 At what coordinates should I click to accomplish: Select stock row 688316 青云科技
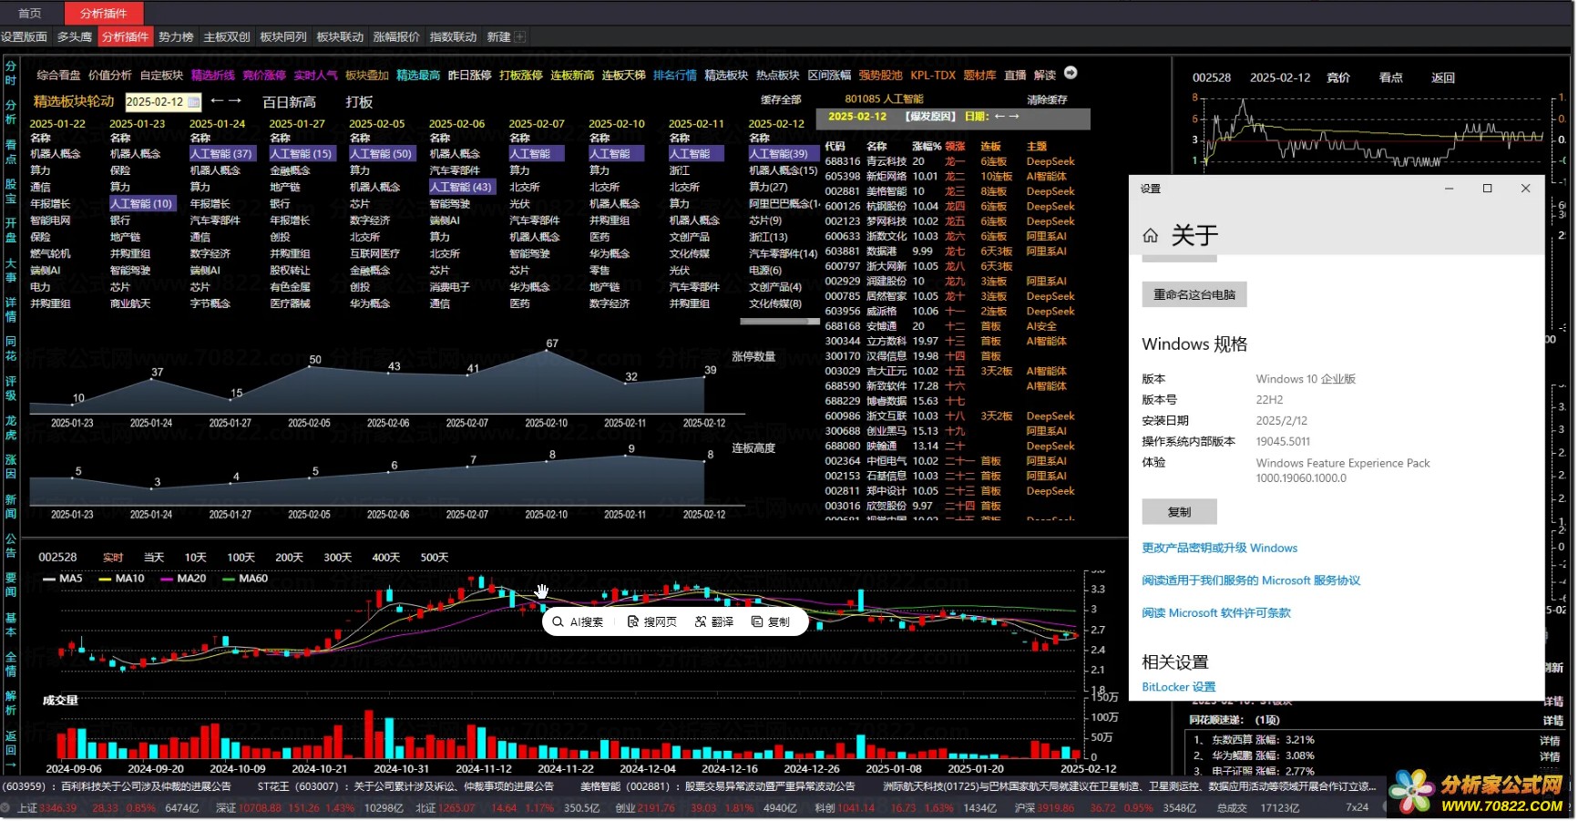951,161
